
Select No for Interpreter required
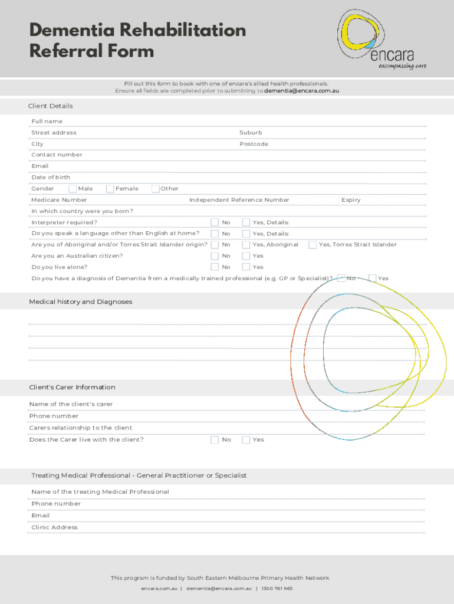click(x=215, y=222)
